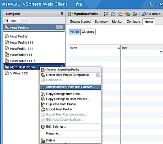Click Attach/Detach Hosts toolbar icon
This screenshot has height=144, width=163.
[135, 14]
